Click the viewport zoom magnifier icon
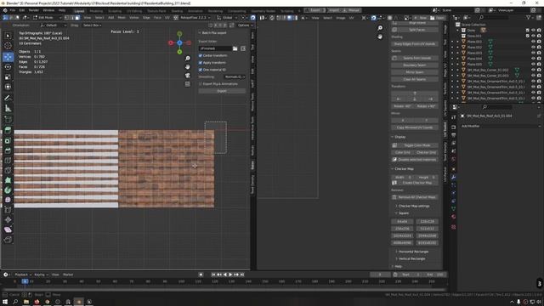Viewport: 544px width, 306px height. 187,59
